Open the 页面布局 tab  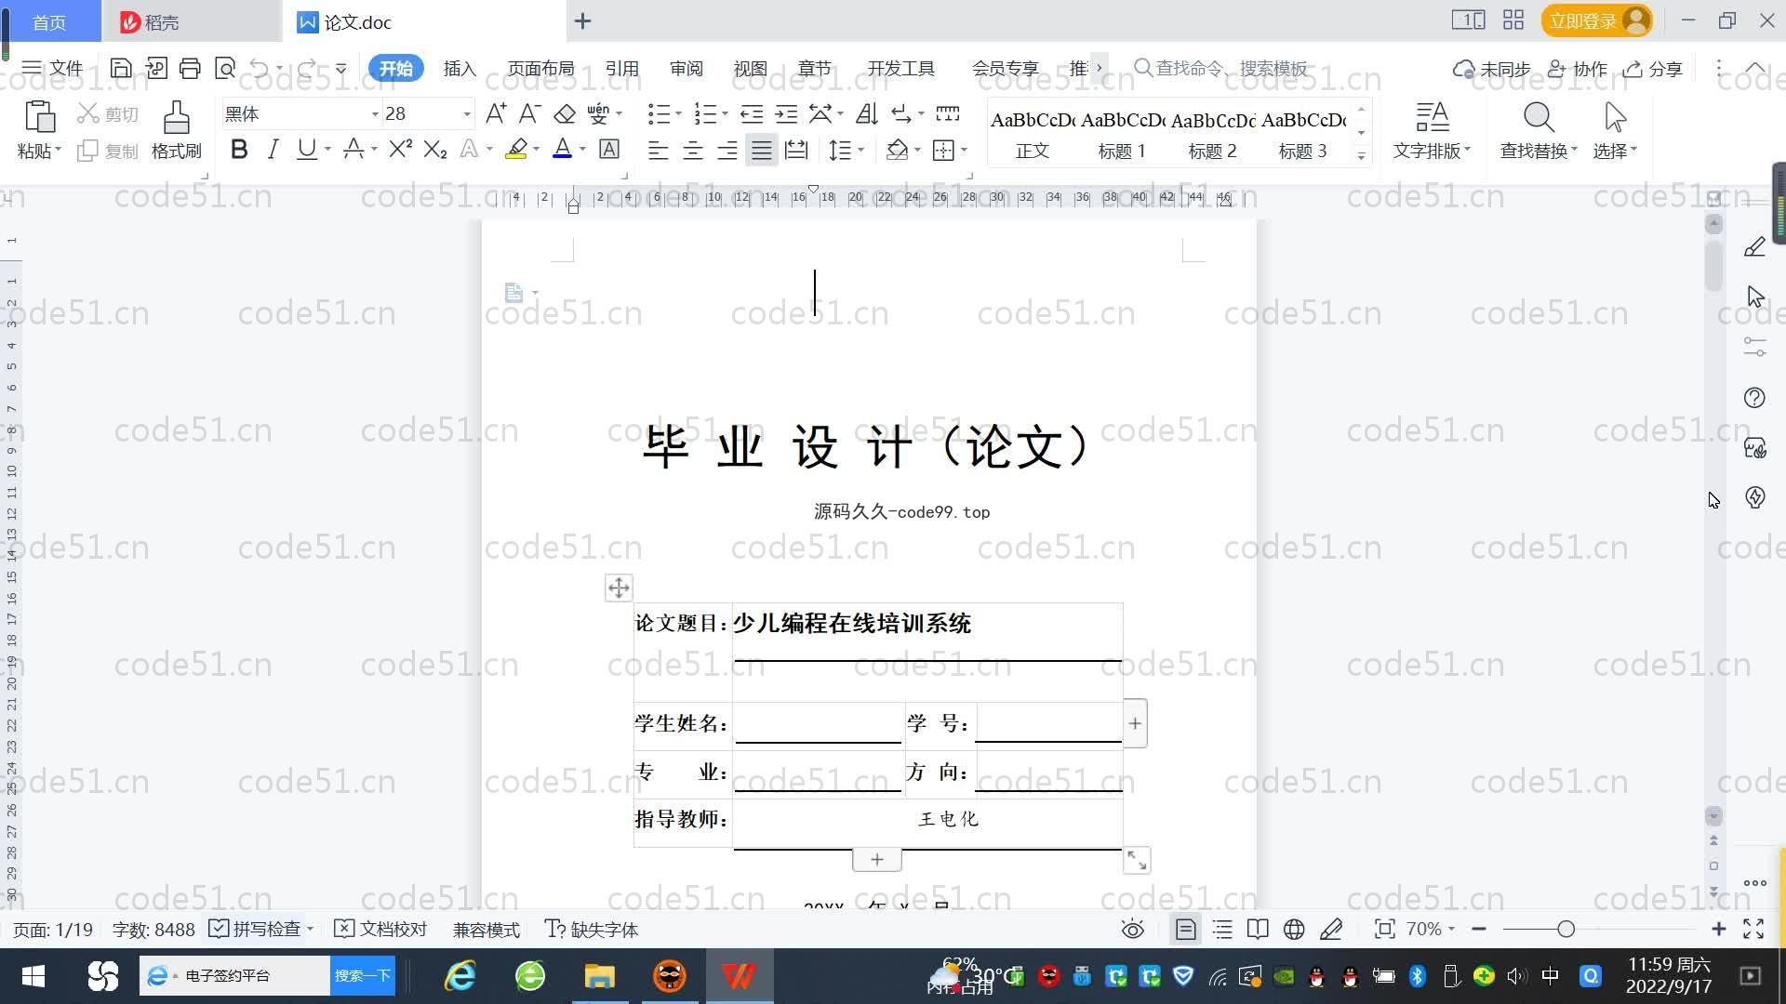click(541, 68)
